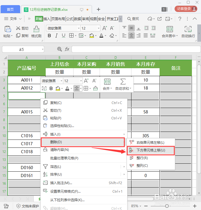Screen dimensions: 201x210
Task: Click the ribbon font color A
Action: 101,36
